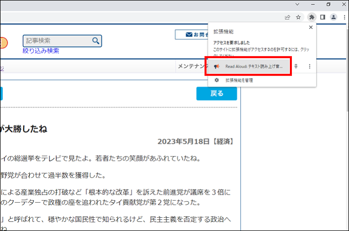Open Chrome's three-dot menu
This screenshot has width=349, height=231.
pos(343,17)
